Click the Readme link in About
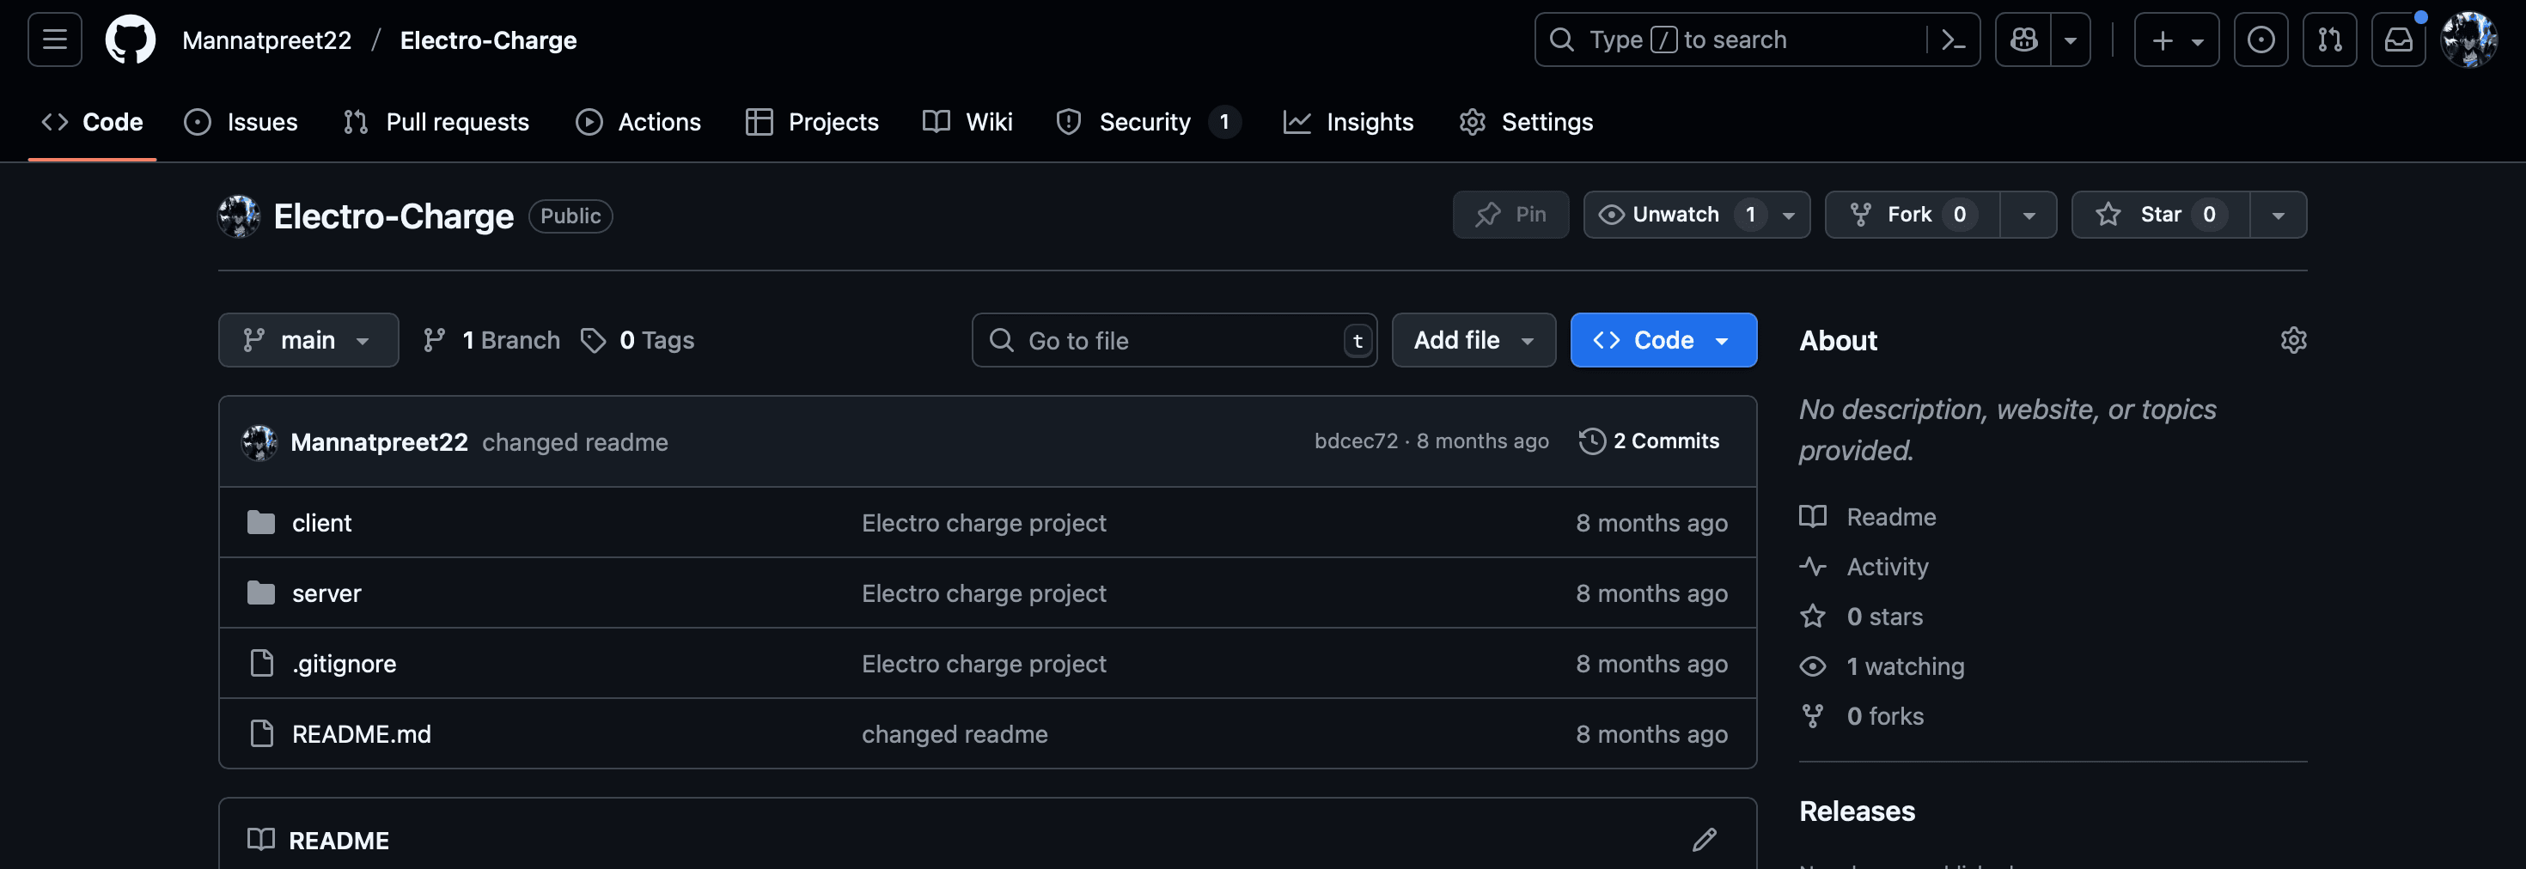Viewport: 2526px width, 869px height. [1868, 516]
